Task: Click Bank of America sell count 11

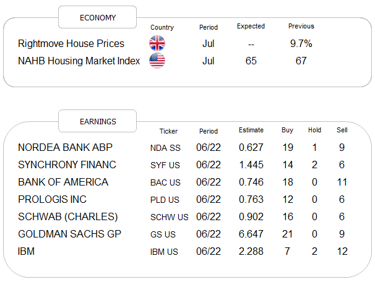Action: 342,182
